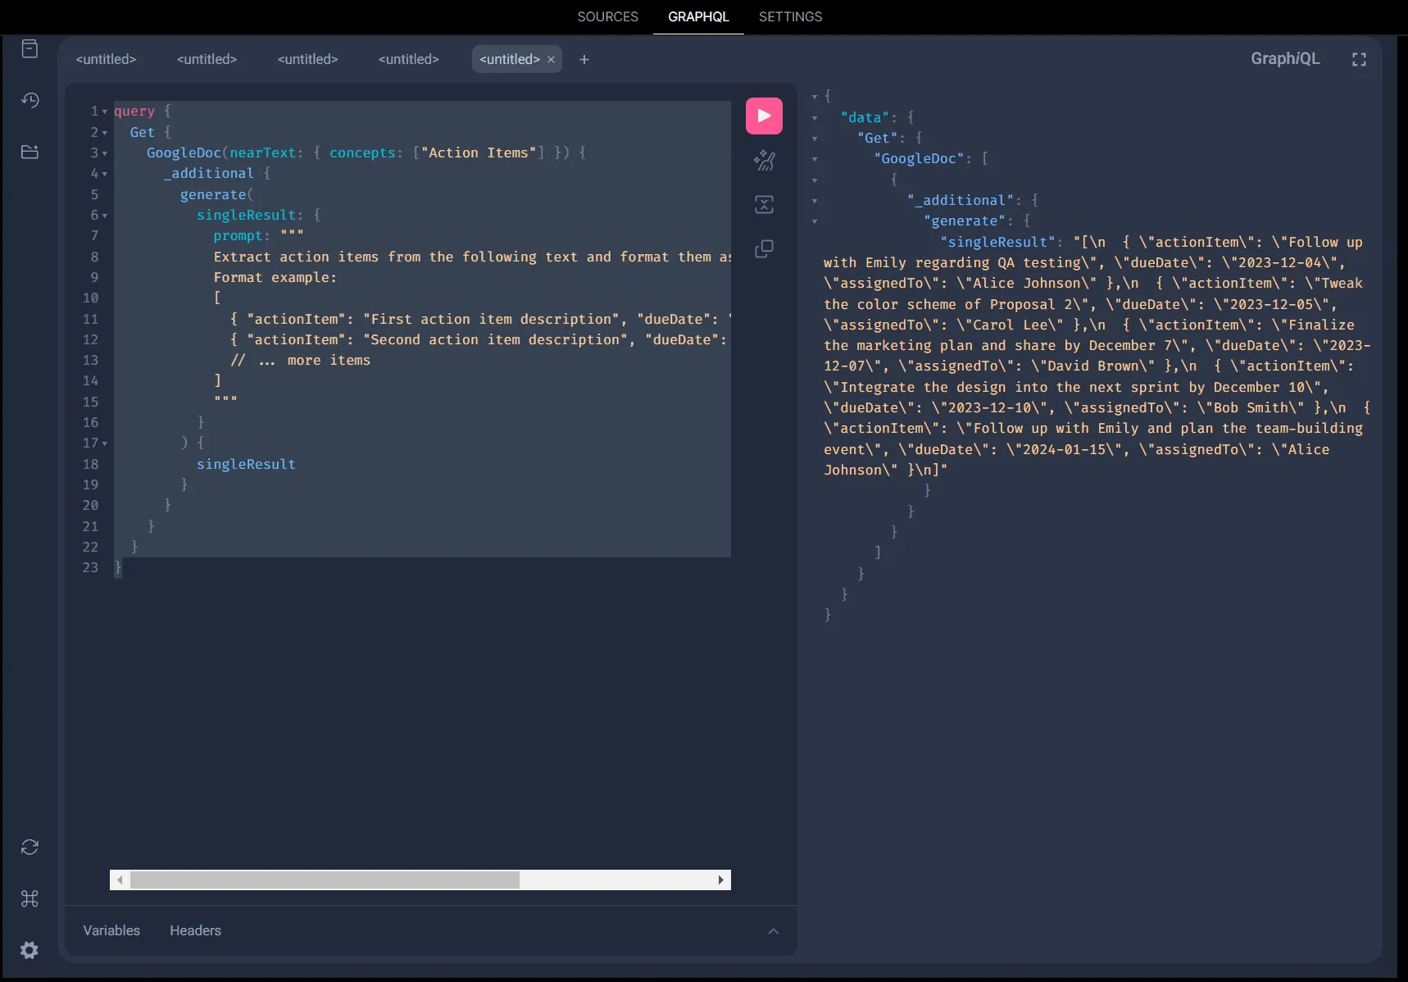This screenshot has height=982, width=1408.
Task: Re-fetch the GraphQL schema
Action: pyautogui.click(x=30, y=847)
